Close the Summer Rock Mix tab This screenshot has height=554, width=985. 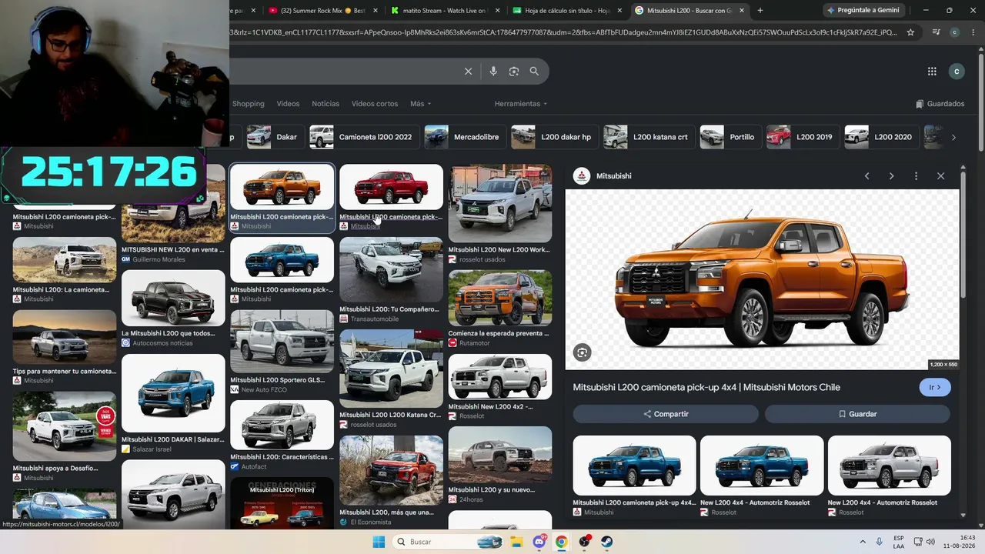click(376, 11)
